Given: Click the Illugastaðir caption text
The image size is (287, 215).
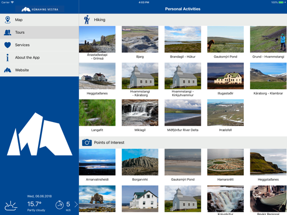Looking at the screenshot, I should pyautogui.click(x=225, y=93).
